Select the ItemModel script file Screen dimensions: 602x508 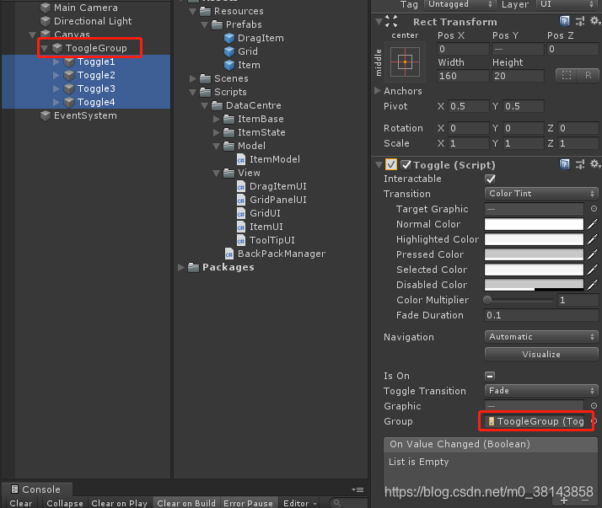(x=268, y=159)
